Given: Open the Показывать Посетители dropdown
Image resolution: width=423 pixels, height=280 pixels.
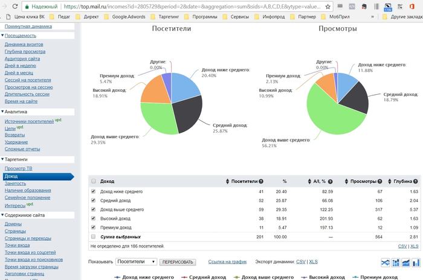Looking at the screenshot, I should [136, 262].
